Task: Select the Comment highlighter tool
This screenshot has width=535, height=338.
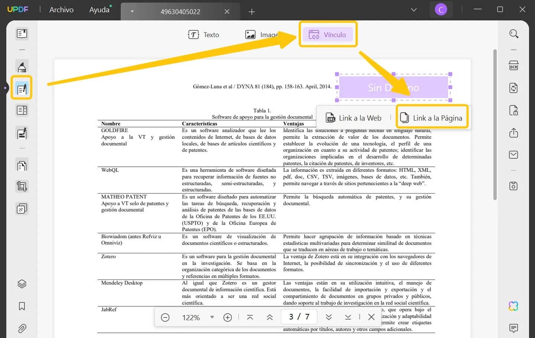Action: [22, 67]
